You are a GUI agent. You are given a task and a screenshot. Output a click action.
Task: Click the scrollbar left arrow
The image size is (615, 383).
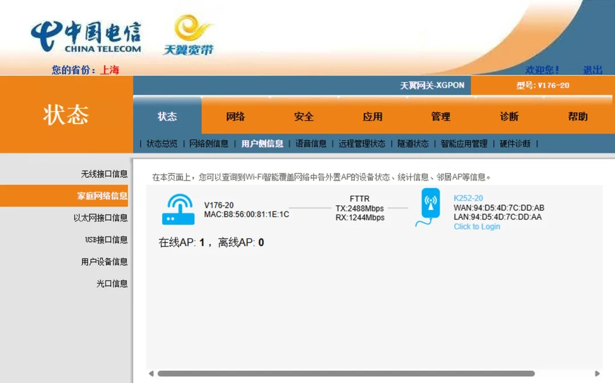[x=151, y=373]
